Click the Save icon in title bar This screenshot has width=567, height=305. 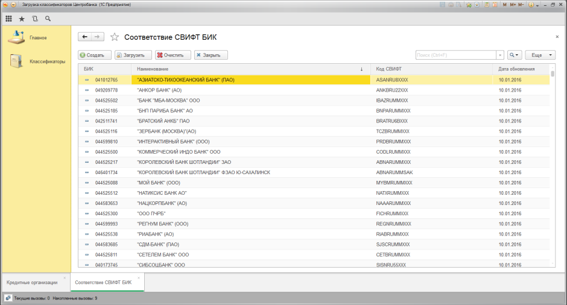(442, 5)
